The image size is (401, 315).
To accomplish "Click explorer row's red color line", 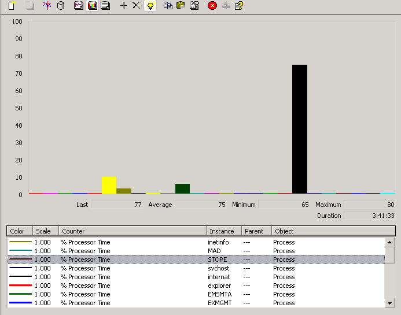I will pos(20,285).
